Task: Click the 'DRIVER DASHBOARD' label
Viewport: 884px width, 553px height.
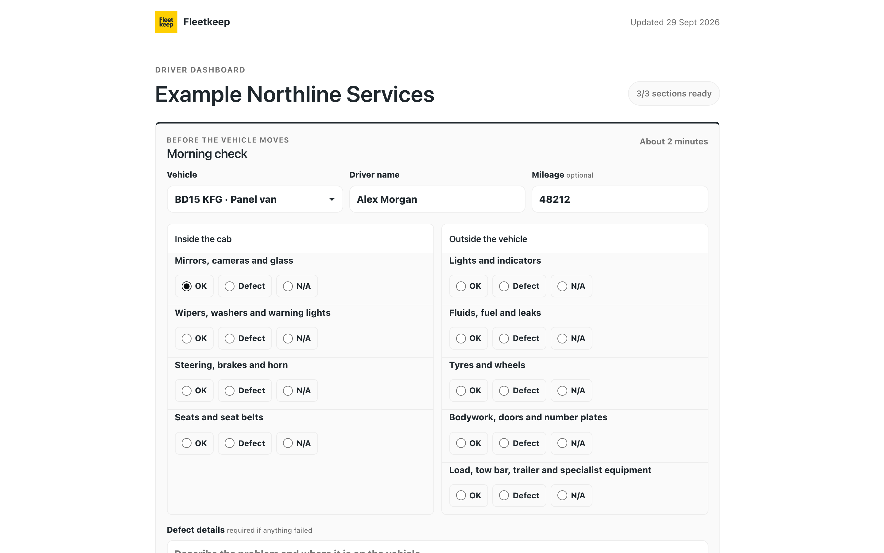Action: click(200, 70)
